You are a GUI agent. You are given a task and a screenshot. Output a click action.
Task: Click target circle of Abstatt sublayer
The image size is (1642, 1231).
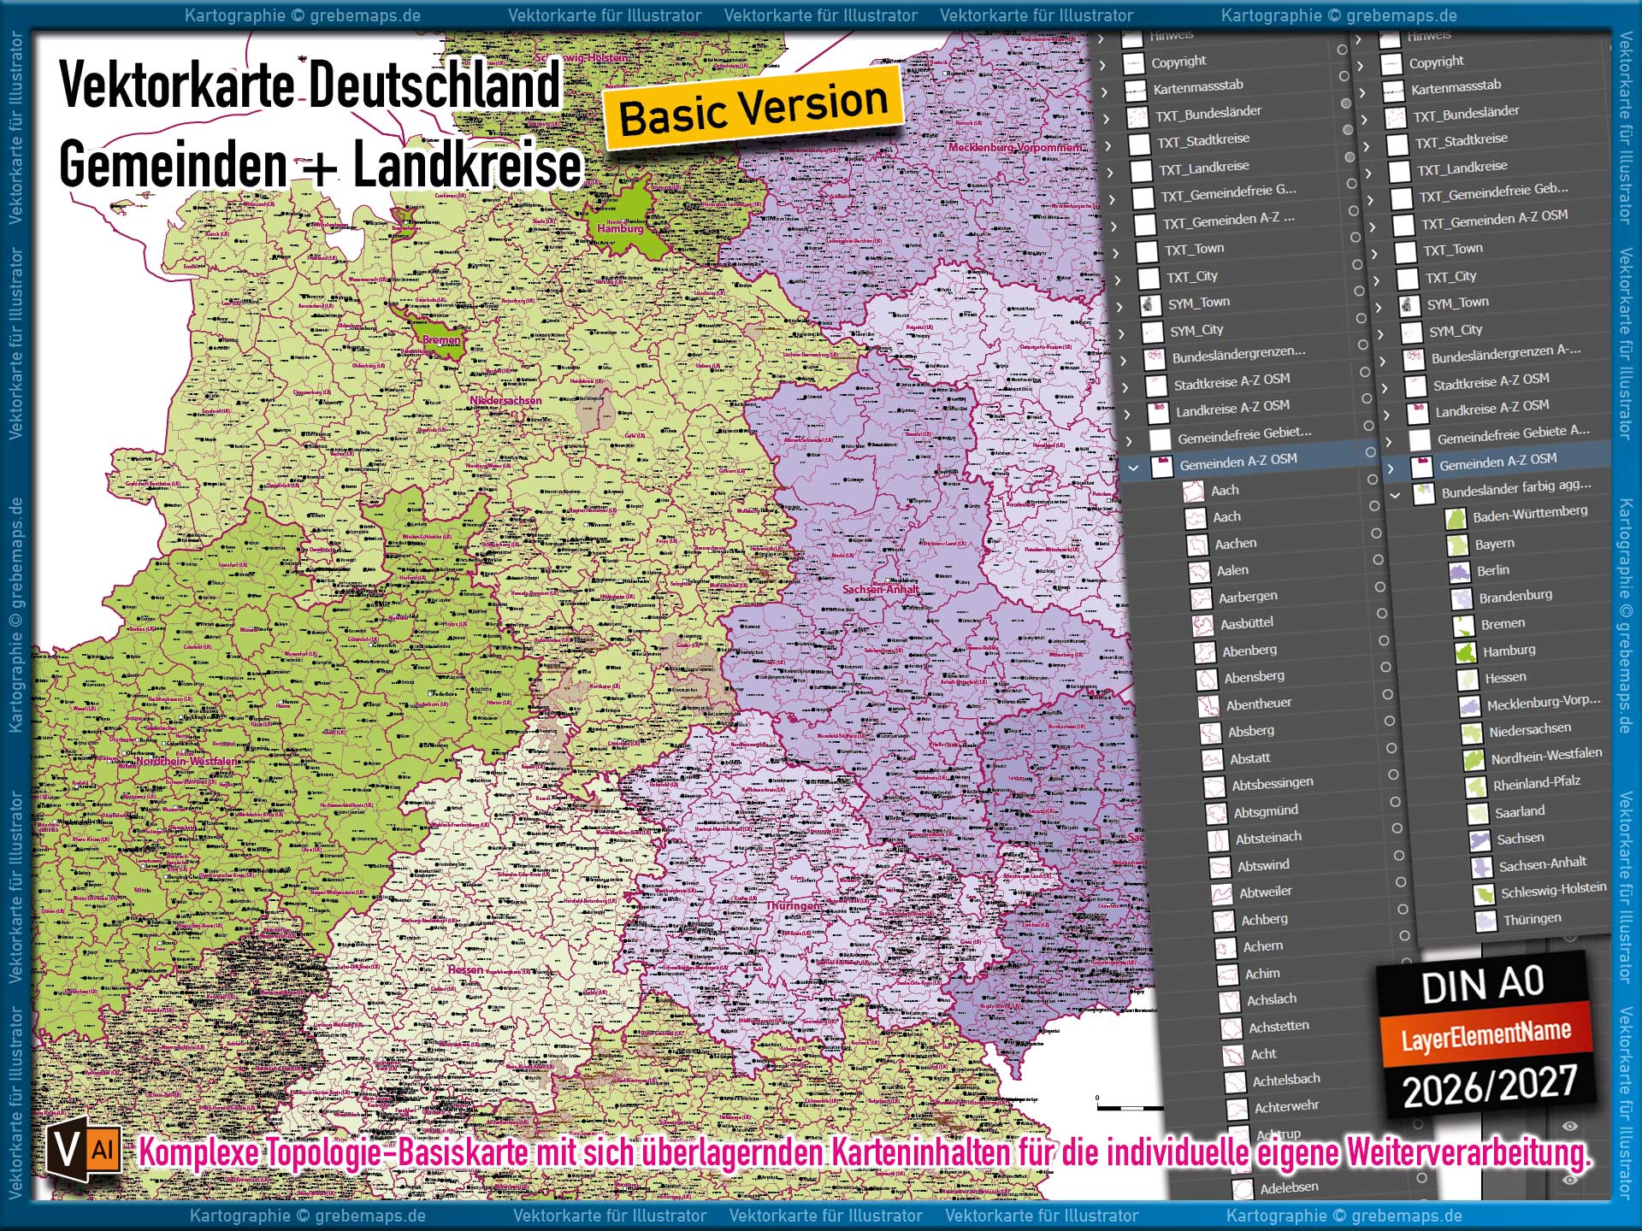point(1391,748)
